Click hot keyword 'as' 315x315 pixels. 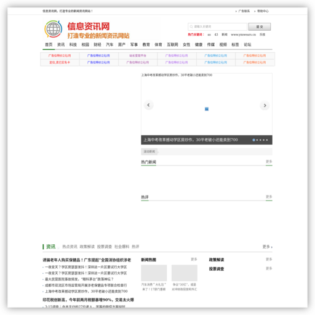[x=209, y=34]
